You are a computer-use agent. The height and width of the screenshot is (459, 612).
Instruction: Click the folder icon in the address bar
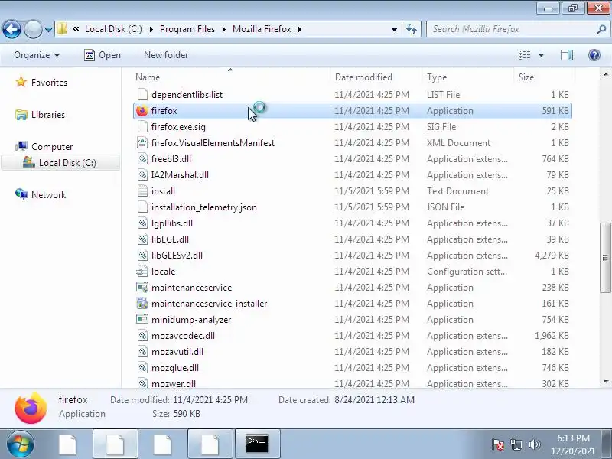[x=63, y=29]
